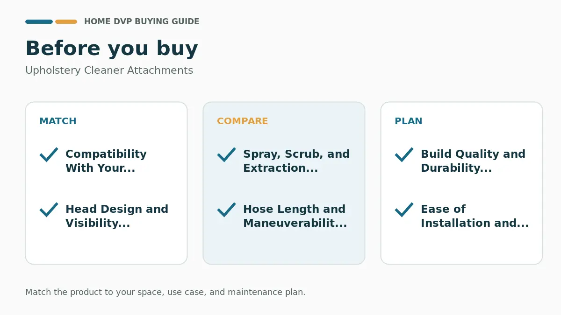The width and height of the screenshot is (561, 315).
Task: Click the HOME DVP BUYING GUIDE label
Action: click(x=142, y=21)
